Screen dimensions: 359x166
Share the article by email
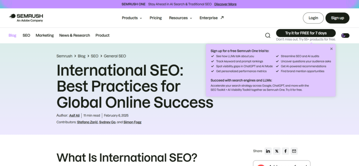[294, 151]
